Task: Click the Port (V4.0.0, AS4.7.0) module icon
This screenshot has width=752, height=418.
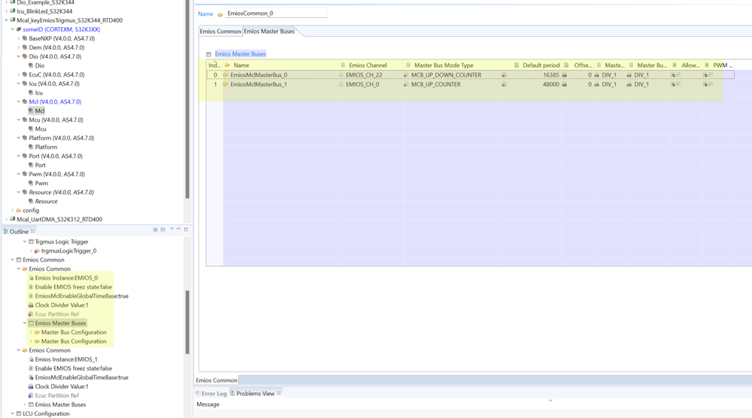Action: [x=25, y=156]
